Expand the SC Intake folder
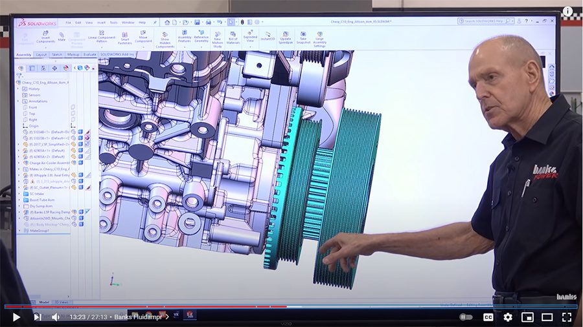Image resolution: width=583 pixels, height=327 pixels. [x=19, y=193]
